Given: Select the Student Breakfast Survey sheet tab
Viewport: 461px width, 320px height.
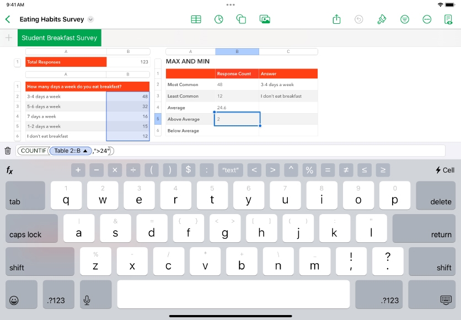Looking at the screenshot, I should pyautogui.click(x=59, y=38).
